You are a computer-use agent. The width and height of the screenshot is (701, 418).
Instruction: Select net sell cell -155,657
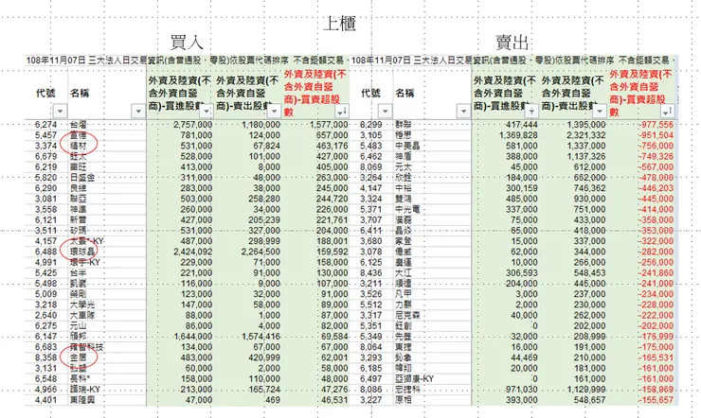coord(656,400)
